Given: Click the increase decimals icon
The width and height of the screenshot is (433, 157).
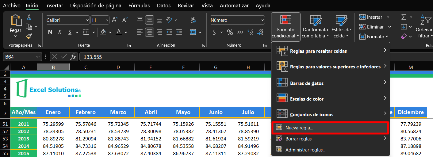Looking at the screenshot, I should tap(251, 32).
